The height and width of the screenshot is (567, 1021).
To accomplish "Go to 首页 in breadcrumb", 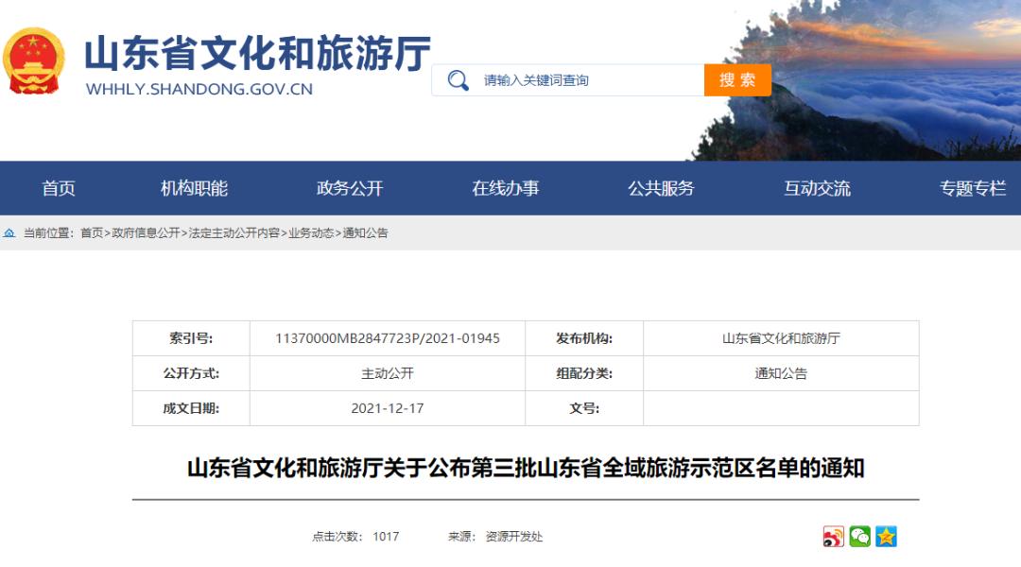I will (92, 233).
